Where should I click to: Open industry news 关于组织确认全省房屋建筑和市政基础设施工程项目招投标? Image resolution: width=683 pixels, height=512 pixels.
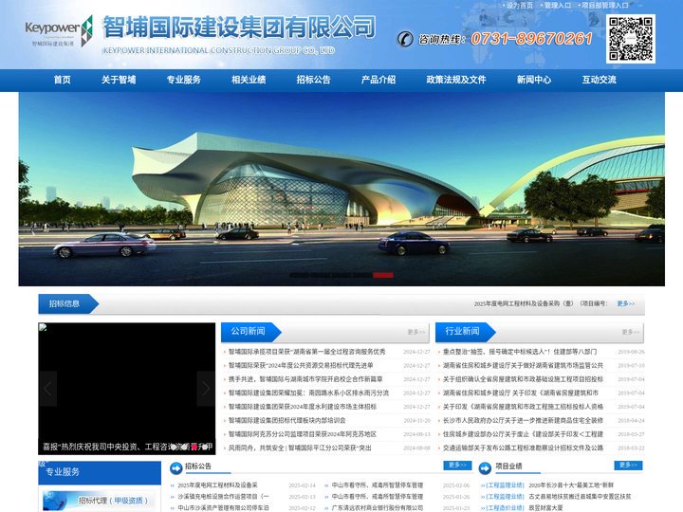pos(523,379)
